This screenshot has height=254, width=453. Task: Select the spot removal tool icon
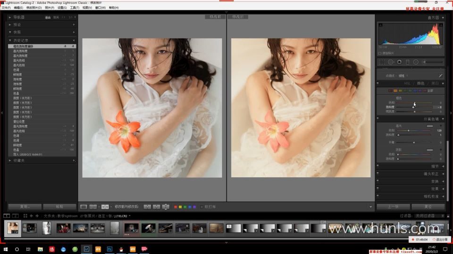[x=391, y=62]
